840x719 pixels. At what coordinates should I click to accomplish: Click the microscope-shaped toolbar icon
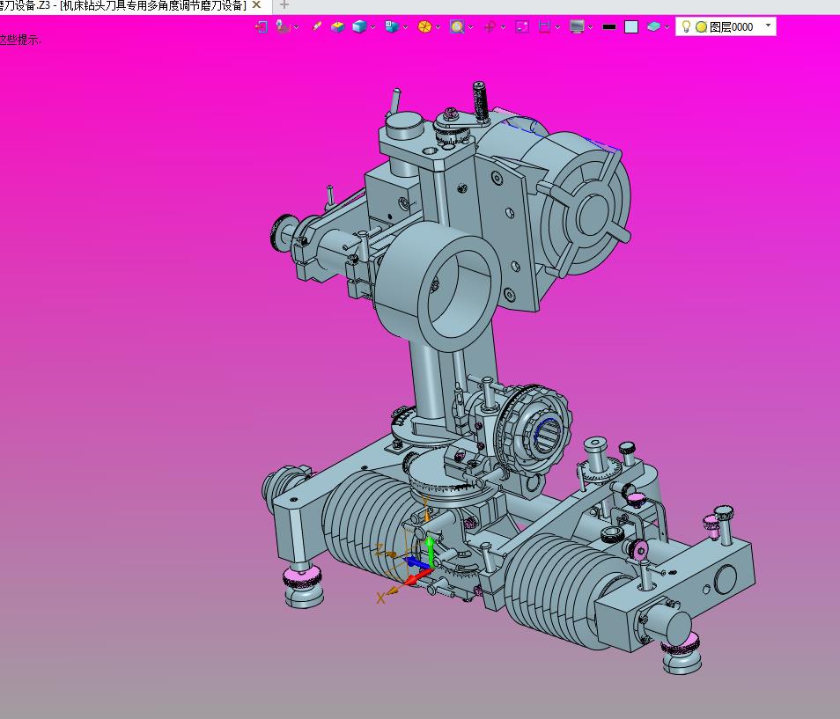(x=283, y=26)
